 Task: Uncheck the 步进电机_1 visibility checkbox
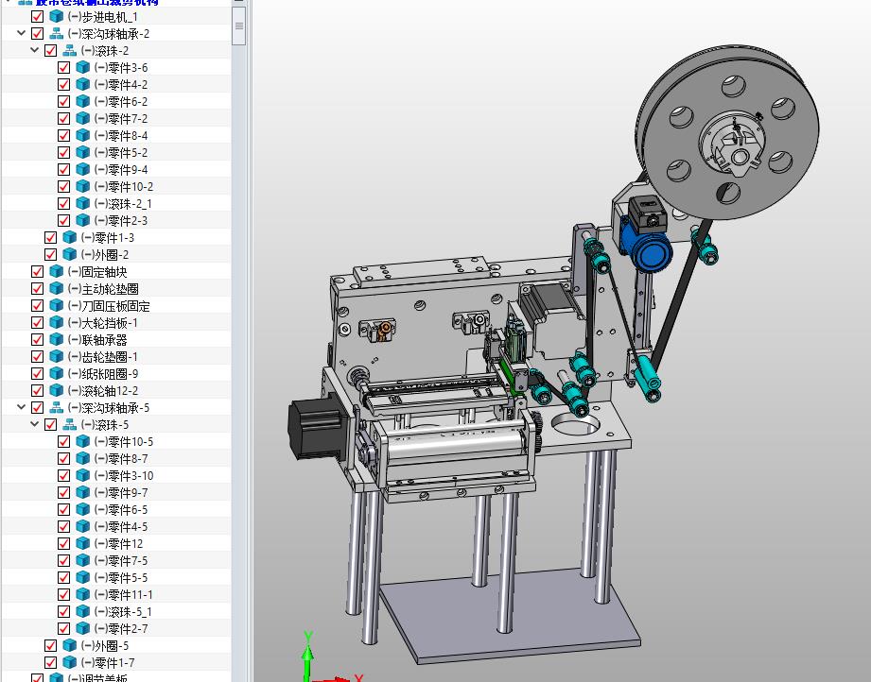pos(37,17)
